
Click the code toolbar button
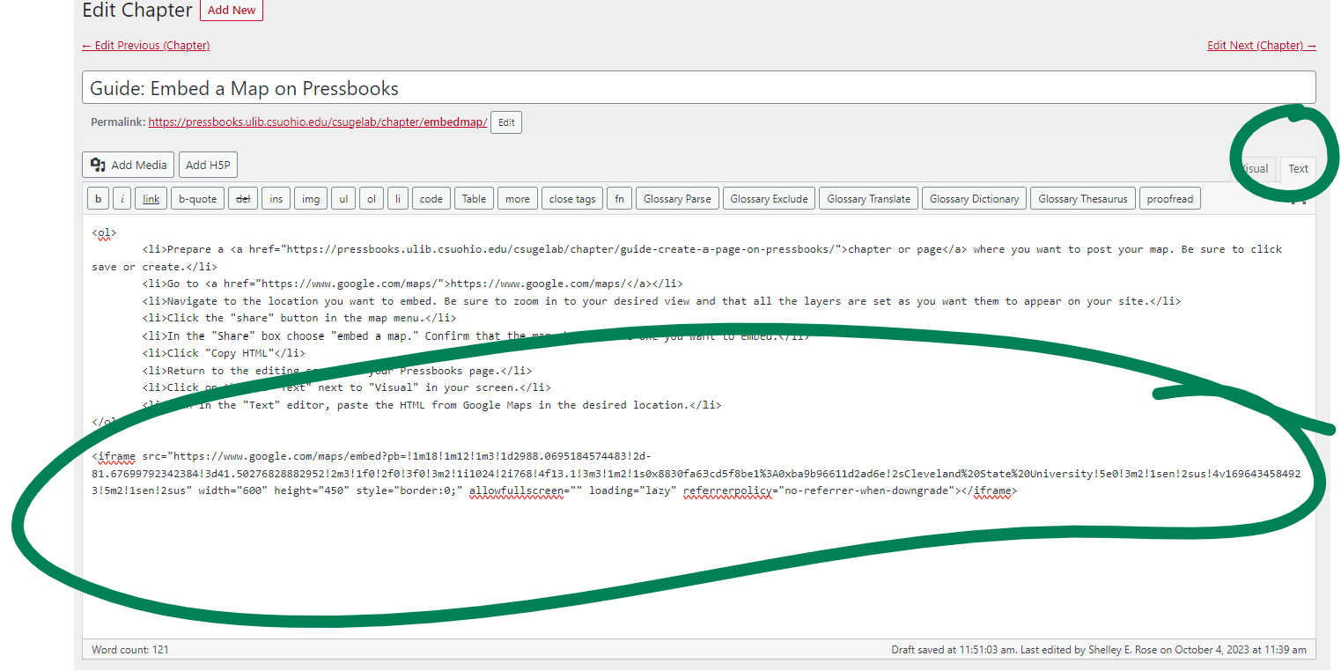pos(431,199)
